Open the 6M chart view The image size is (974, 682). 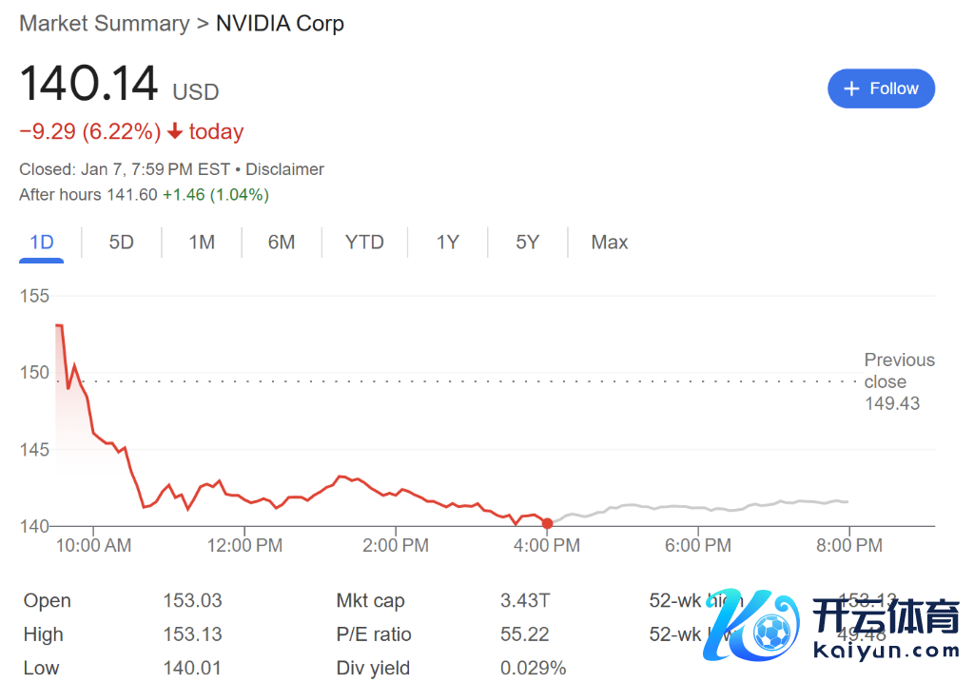pos(282,243)
